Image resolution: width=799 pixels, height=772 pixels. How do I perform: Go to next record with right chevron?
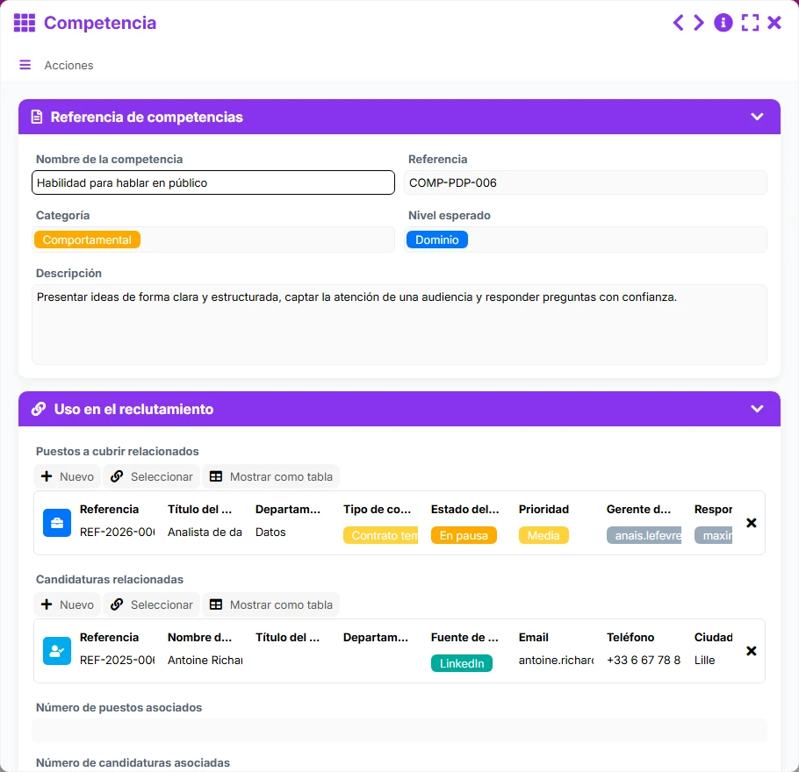click(699, 23)
